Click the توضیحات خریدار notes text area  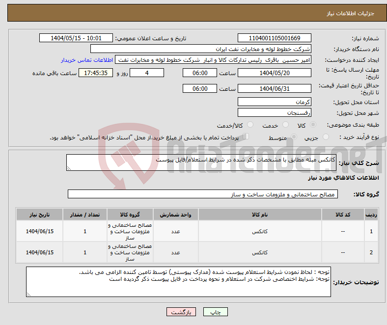(x=178, y=282)
